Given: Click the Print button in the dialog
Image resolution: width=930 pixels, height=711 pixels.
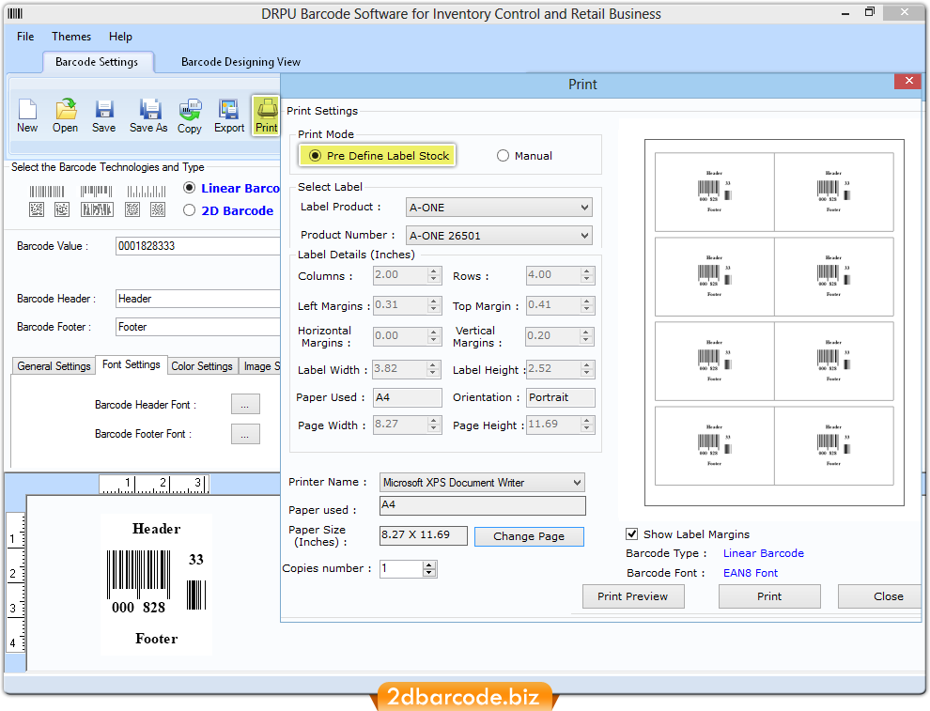Looking at the screenshot, I should click(769, 596).
